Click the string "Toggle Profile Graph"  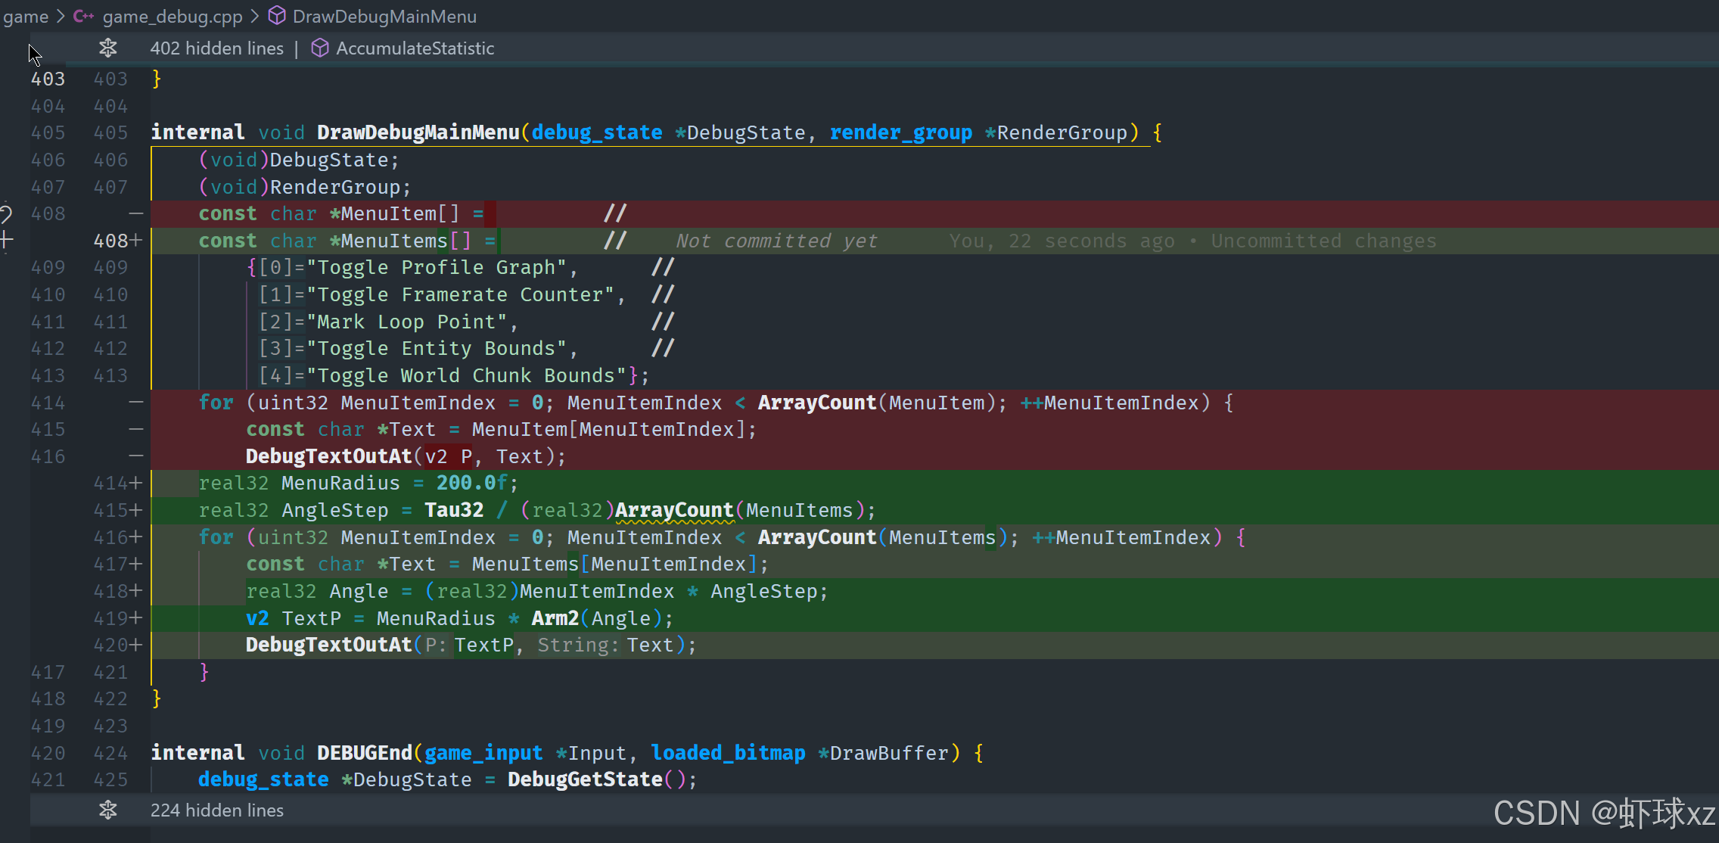(436, 267)
